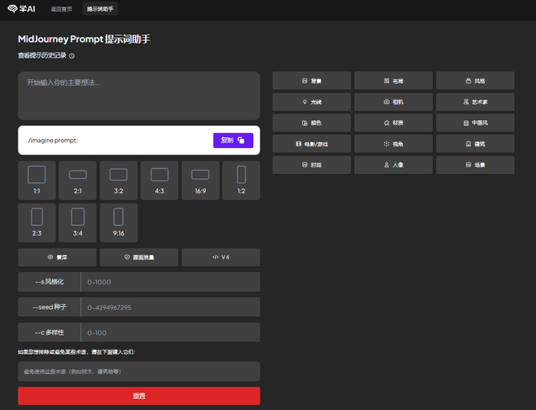Select the 3:2 aspect ratio
536x410 pixels.
(x=119, y=181)
